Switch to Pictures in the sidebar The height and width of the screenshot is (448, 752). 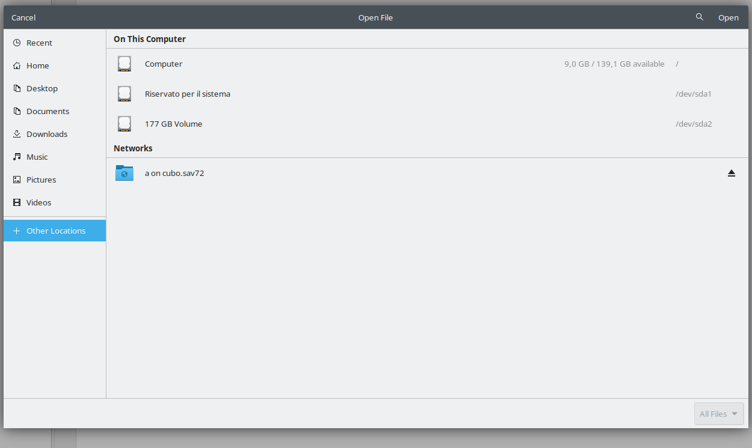tap(41, 180)
